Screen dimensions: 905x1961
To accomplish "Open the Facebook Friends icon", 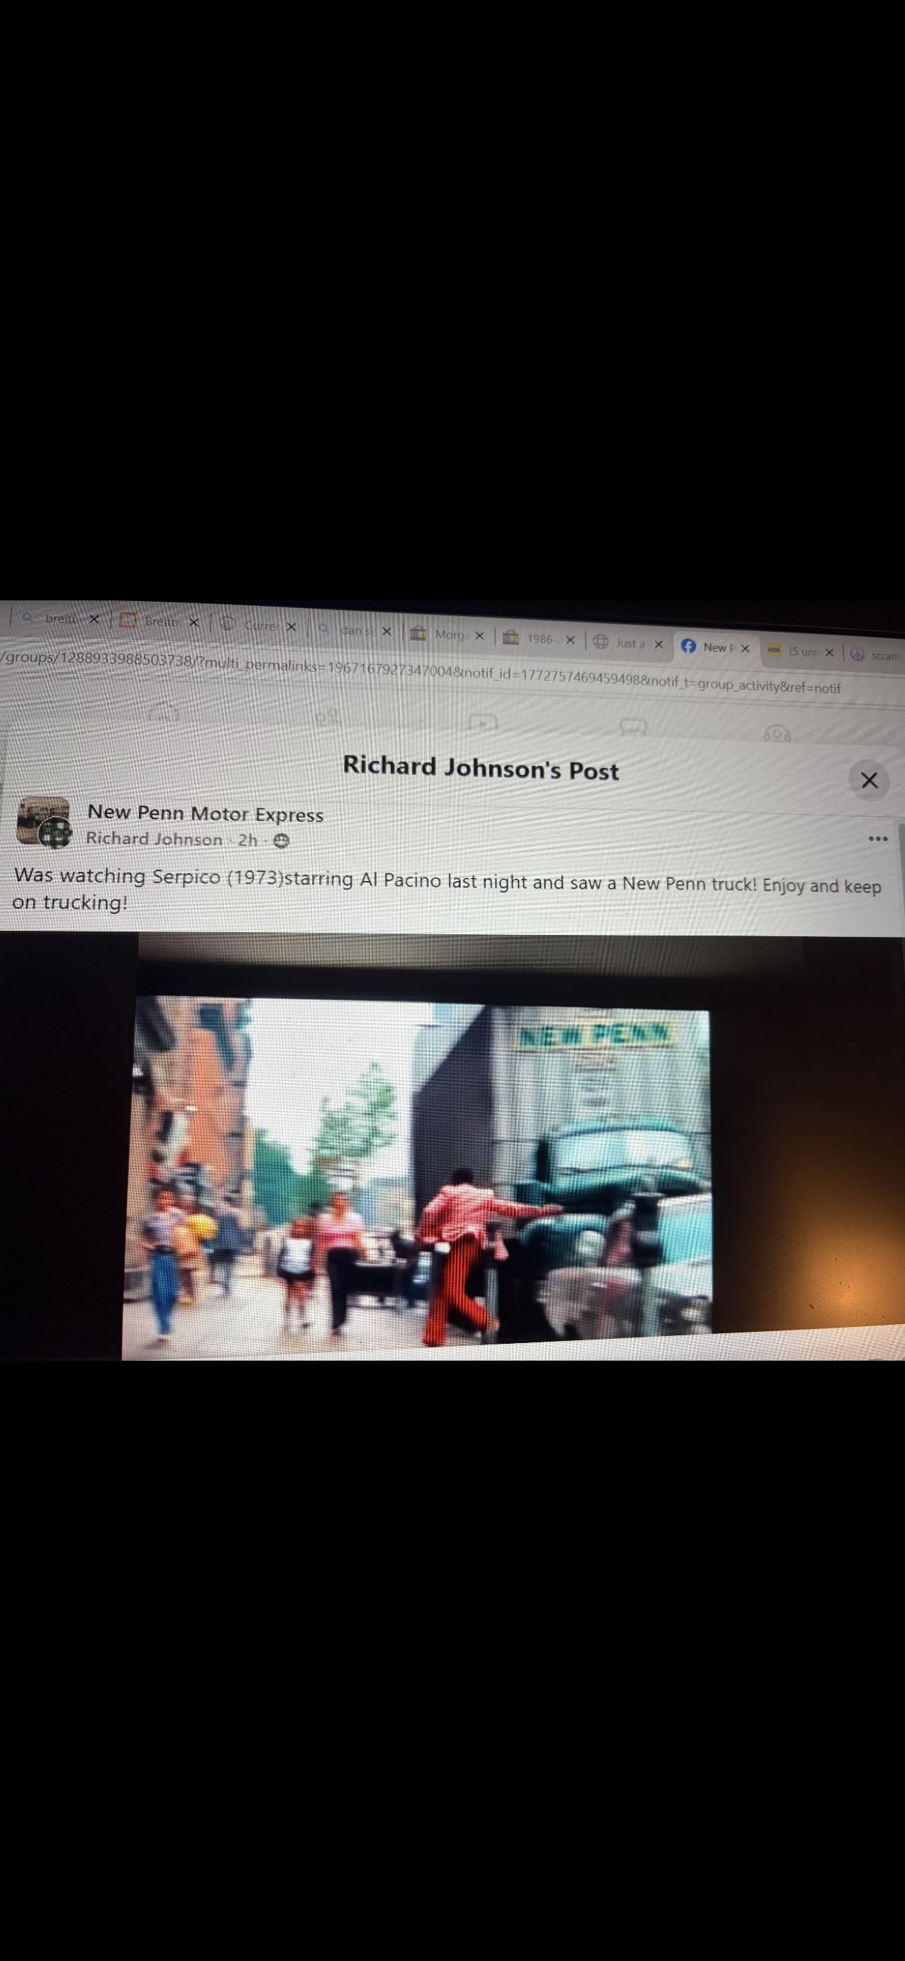I will pyautogui.click(x=328, y=717).
